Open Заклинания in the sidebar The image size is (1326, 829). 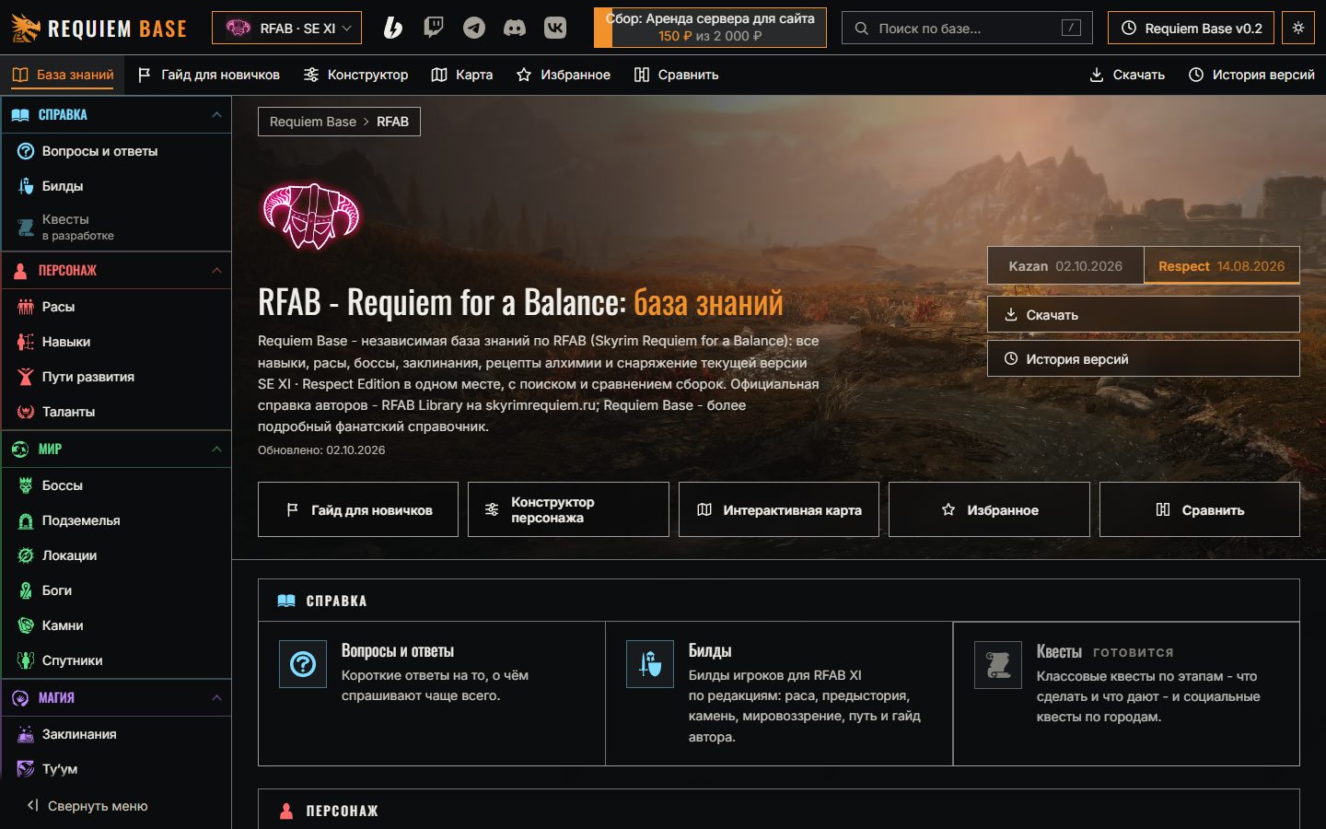coord(116,734)
